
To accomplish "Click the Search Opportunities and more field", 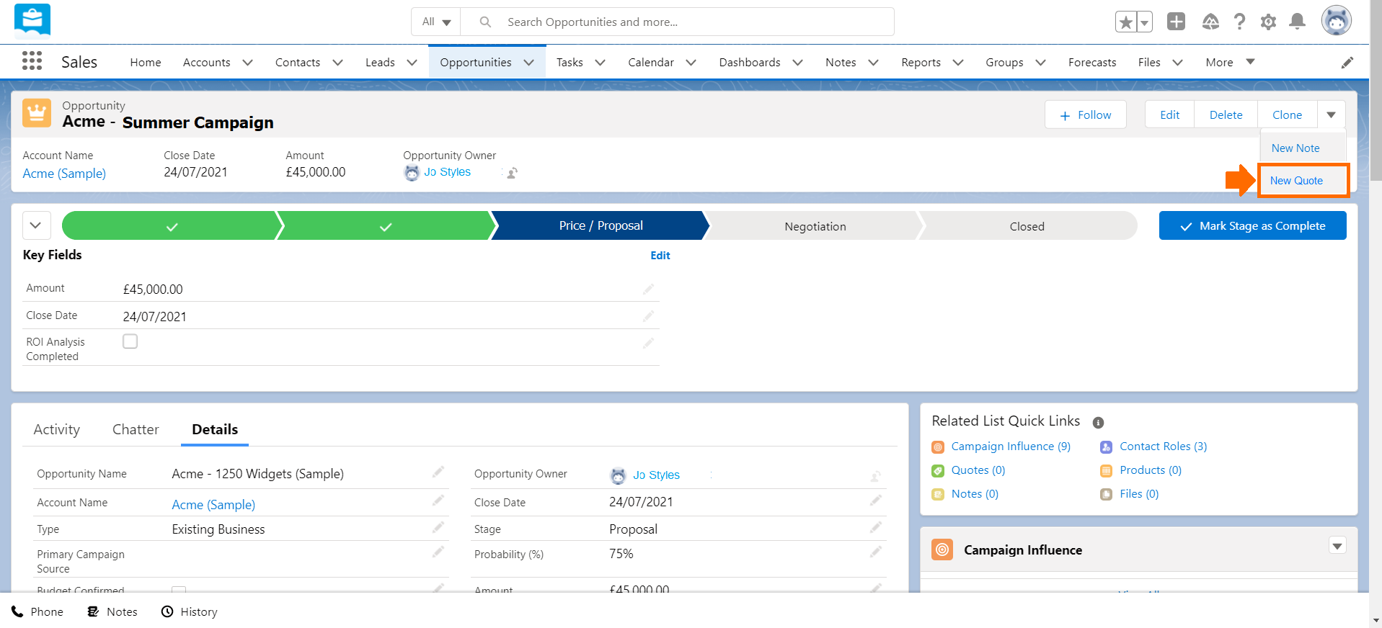I will pos(678,22).
